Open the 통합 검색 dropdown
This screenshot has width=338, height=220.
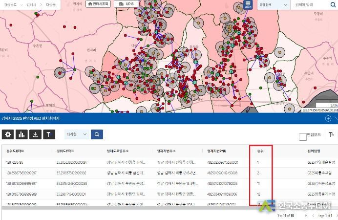coord(274,5)
